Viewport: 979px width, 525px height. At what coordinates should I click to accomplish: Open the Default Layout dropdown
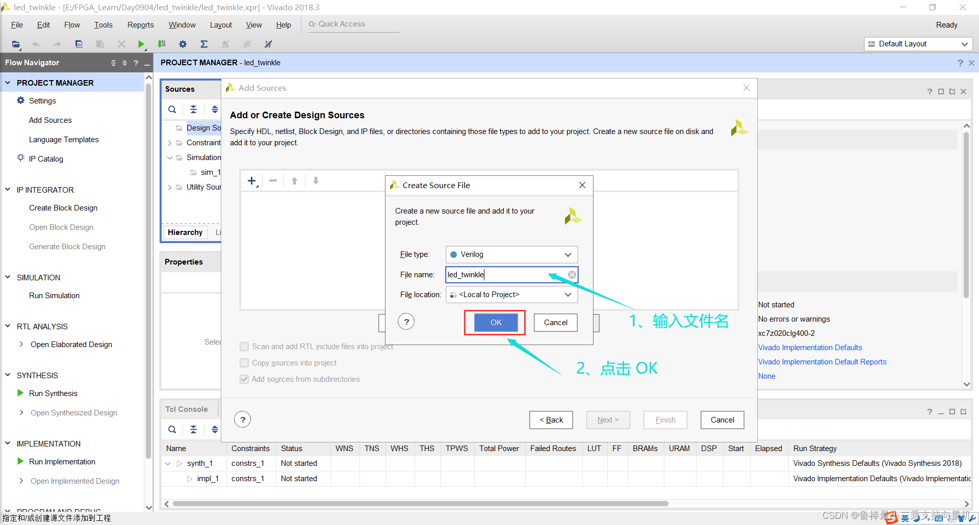coord(918,44)
